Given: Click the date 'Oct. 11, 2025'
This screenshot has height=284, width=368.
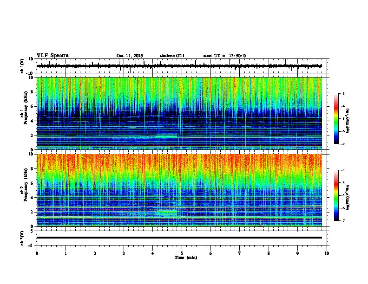Looking at the screenshot, I should [130, 56].
